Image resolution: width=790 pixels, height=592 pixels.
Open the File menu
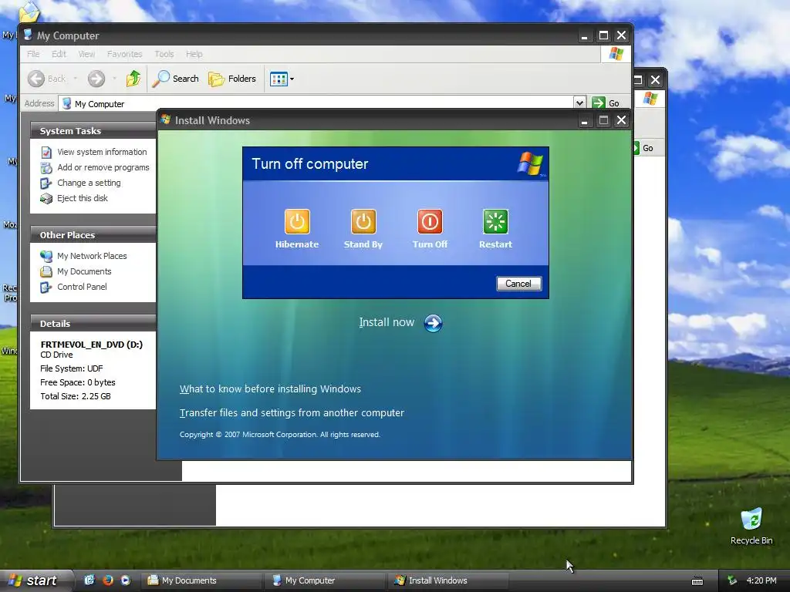[33, 54]
